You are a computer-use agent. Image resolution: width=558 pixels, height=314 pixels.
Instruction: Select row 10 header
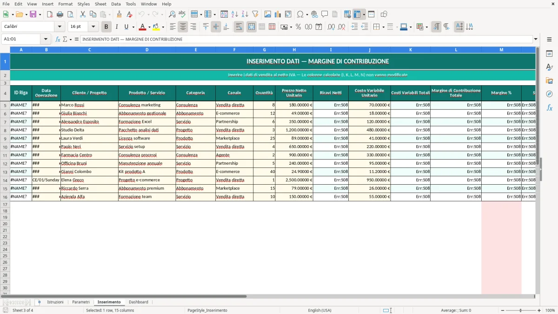tap(5, 147)
